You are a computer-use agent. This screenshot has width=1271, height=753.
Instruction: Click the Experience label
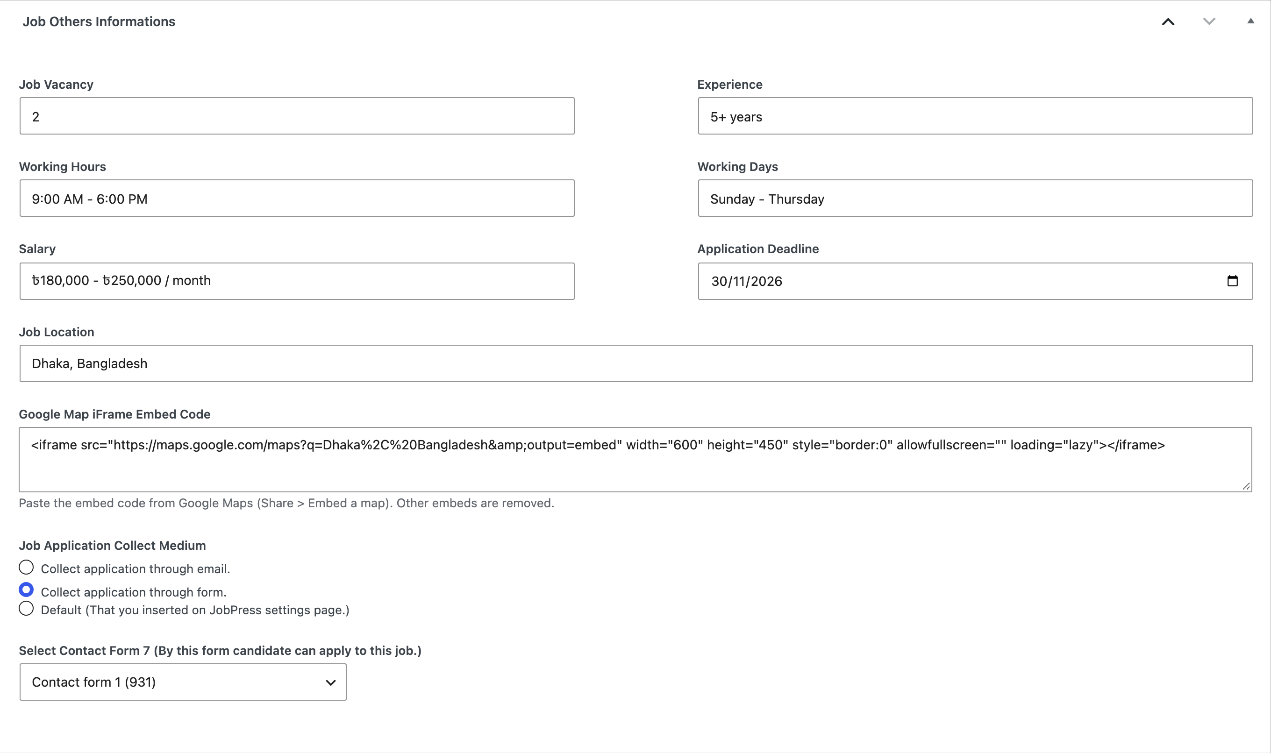730,85
